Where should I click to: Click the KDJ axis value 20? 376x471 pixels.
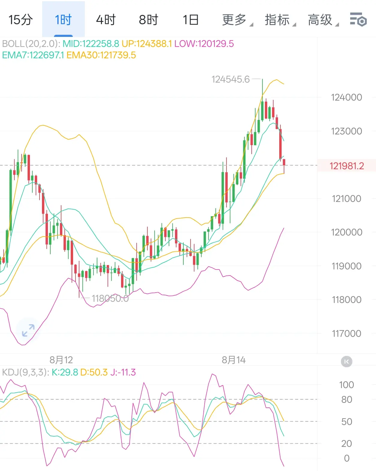(347, 444)
